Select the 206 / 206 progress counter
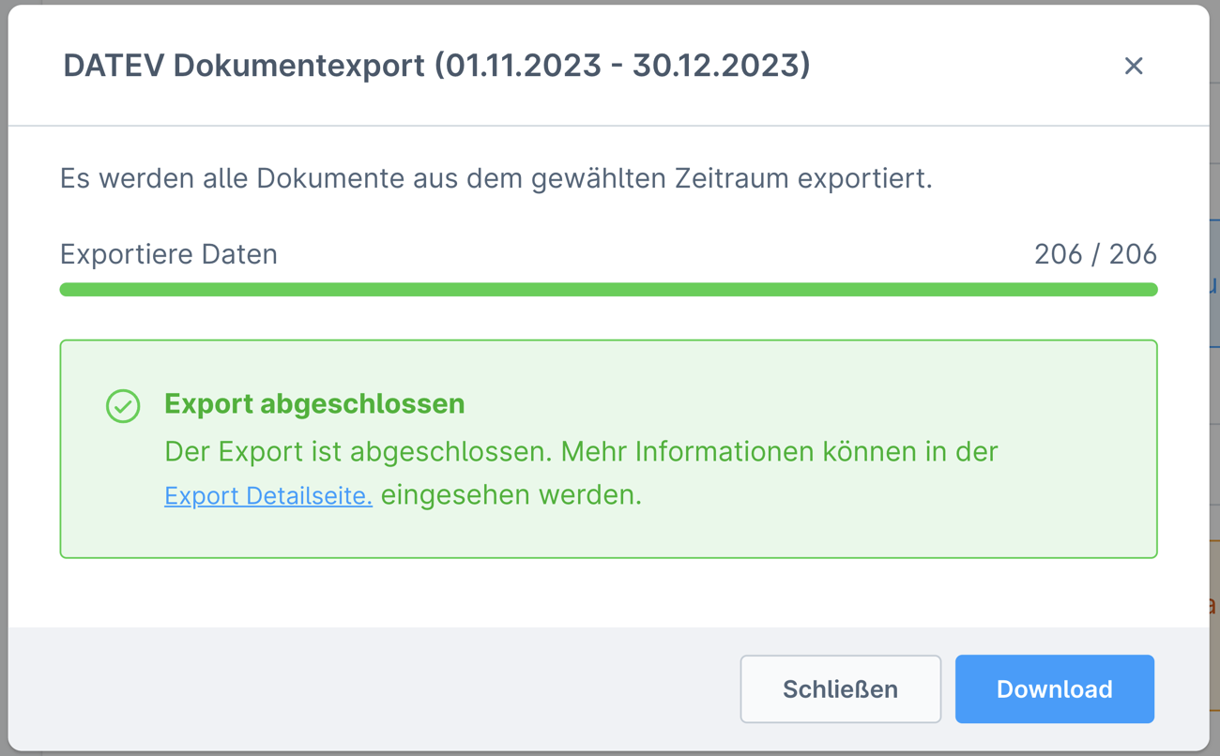The image size is (1220, 756). (1093, 253)
